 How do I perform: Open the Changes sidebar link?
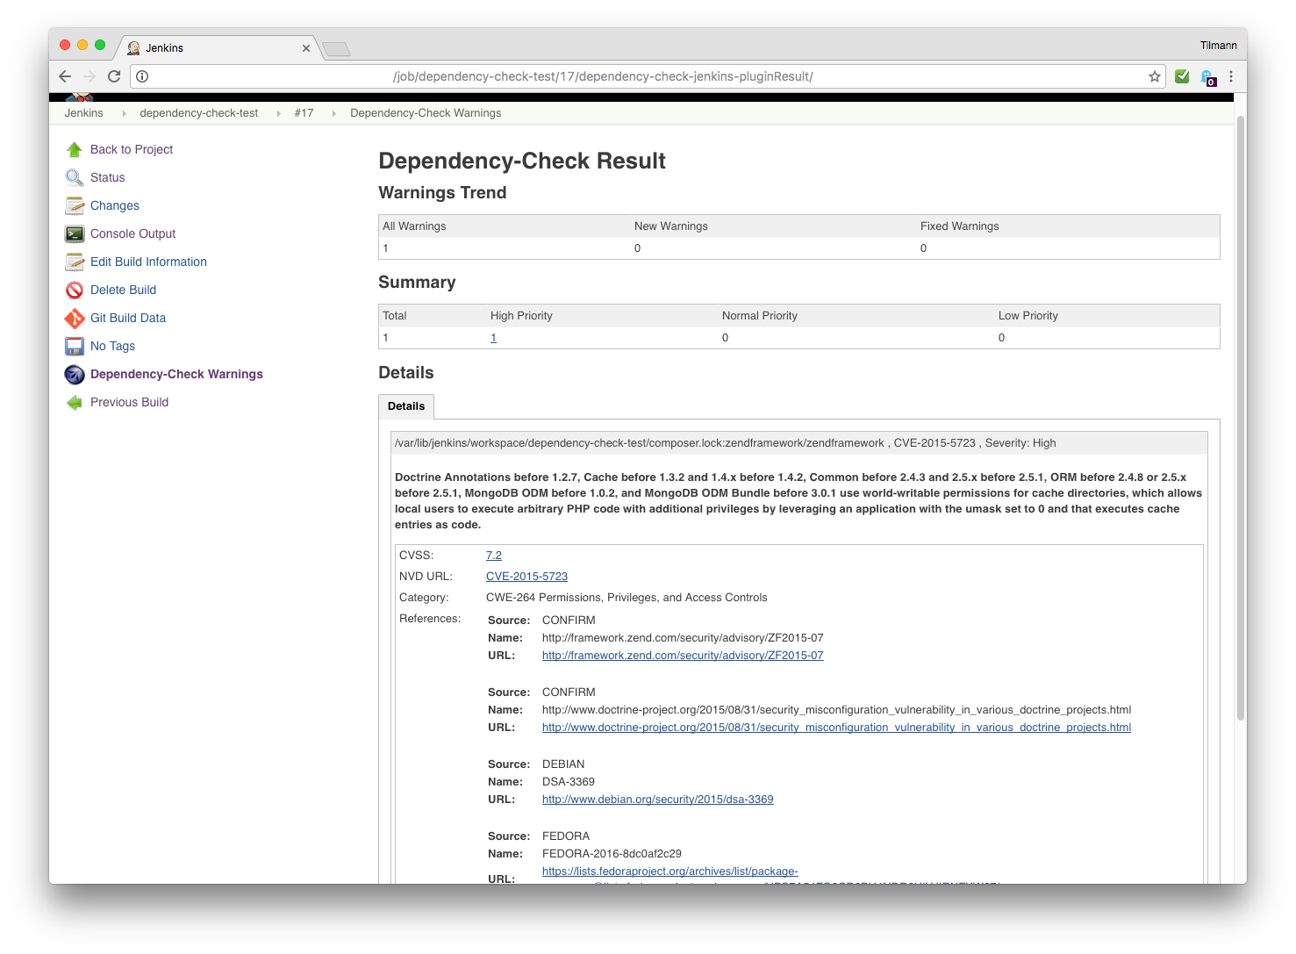click(115, 205)
